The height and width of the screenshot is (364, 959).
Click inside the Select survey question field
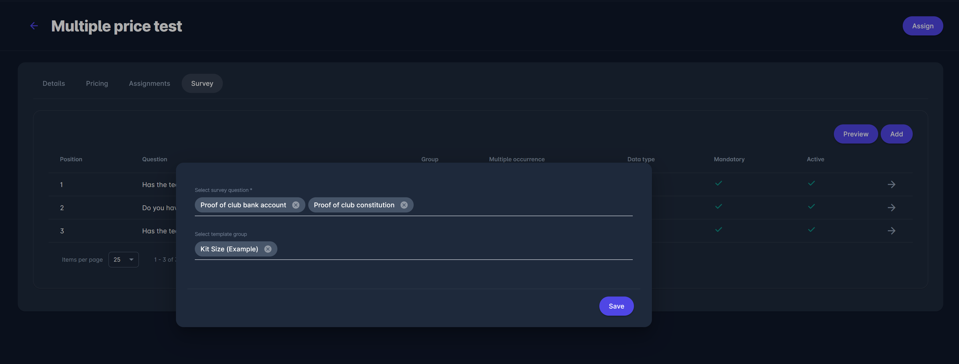521,205
